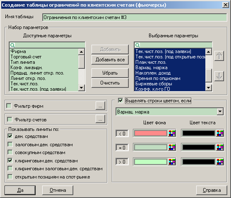Open palette for background color when = 0

tap(172, 147)
